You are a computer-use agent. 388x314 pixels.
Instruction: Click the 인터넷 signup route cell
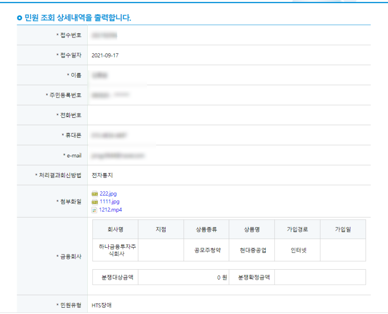(298, 250)
